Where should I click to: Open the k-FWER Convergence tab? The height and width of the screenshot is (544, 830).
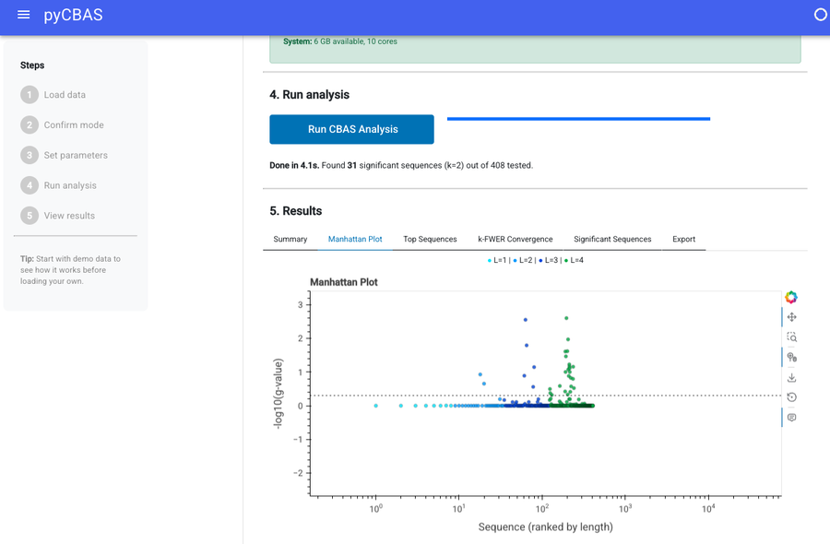[x=515, y=239]
